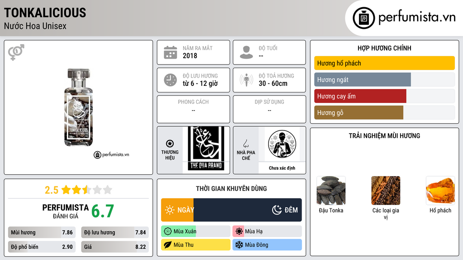Click the Mùi hương score 7.86 row
463x260 pixels.
[x=42, y=232]
